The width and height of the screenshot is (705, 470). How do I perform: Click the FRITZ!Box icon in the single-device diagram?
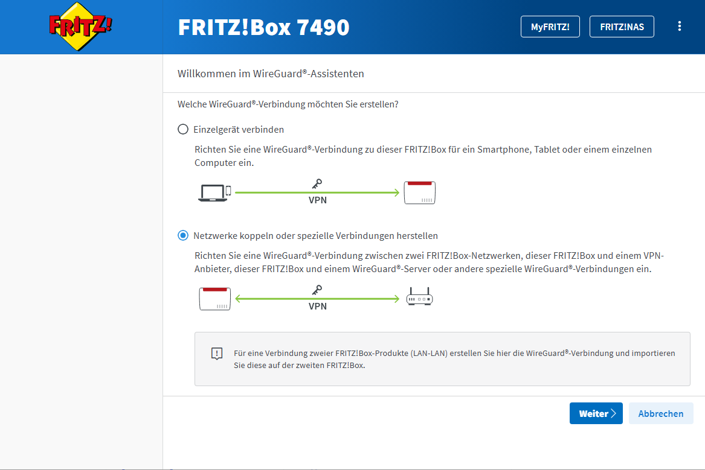pyautogui.click(x=420, y=192)
